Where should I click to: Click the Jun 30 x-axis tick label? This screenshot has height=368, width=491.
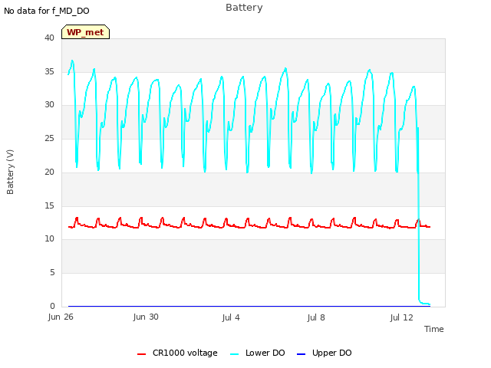146,317
